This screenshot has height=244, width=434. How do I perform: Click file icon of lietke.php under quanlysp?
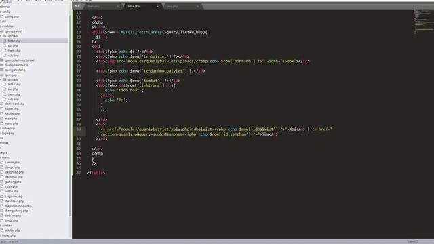tap(4, 84)
